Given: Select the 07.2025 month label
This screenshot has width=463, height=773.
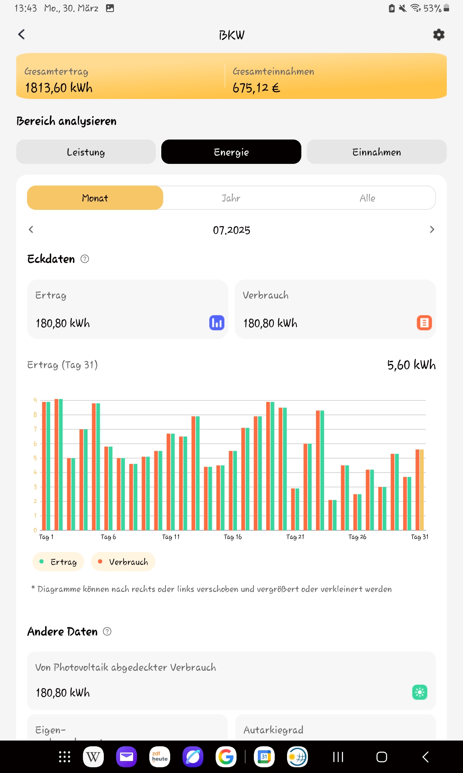Looking at the screenshot, I should tap(231, 230).
